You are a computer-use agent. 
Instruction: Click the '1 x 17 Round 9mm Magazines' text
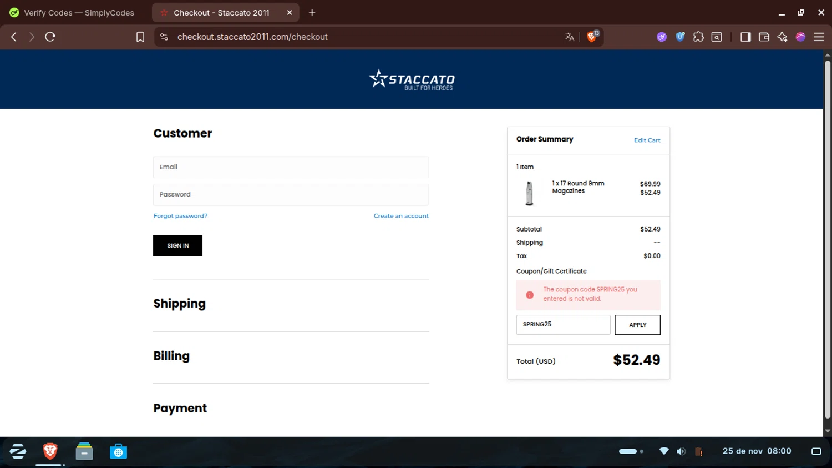click(578, 187)
